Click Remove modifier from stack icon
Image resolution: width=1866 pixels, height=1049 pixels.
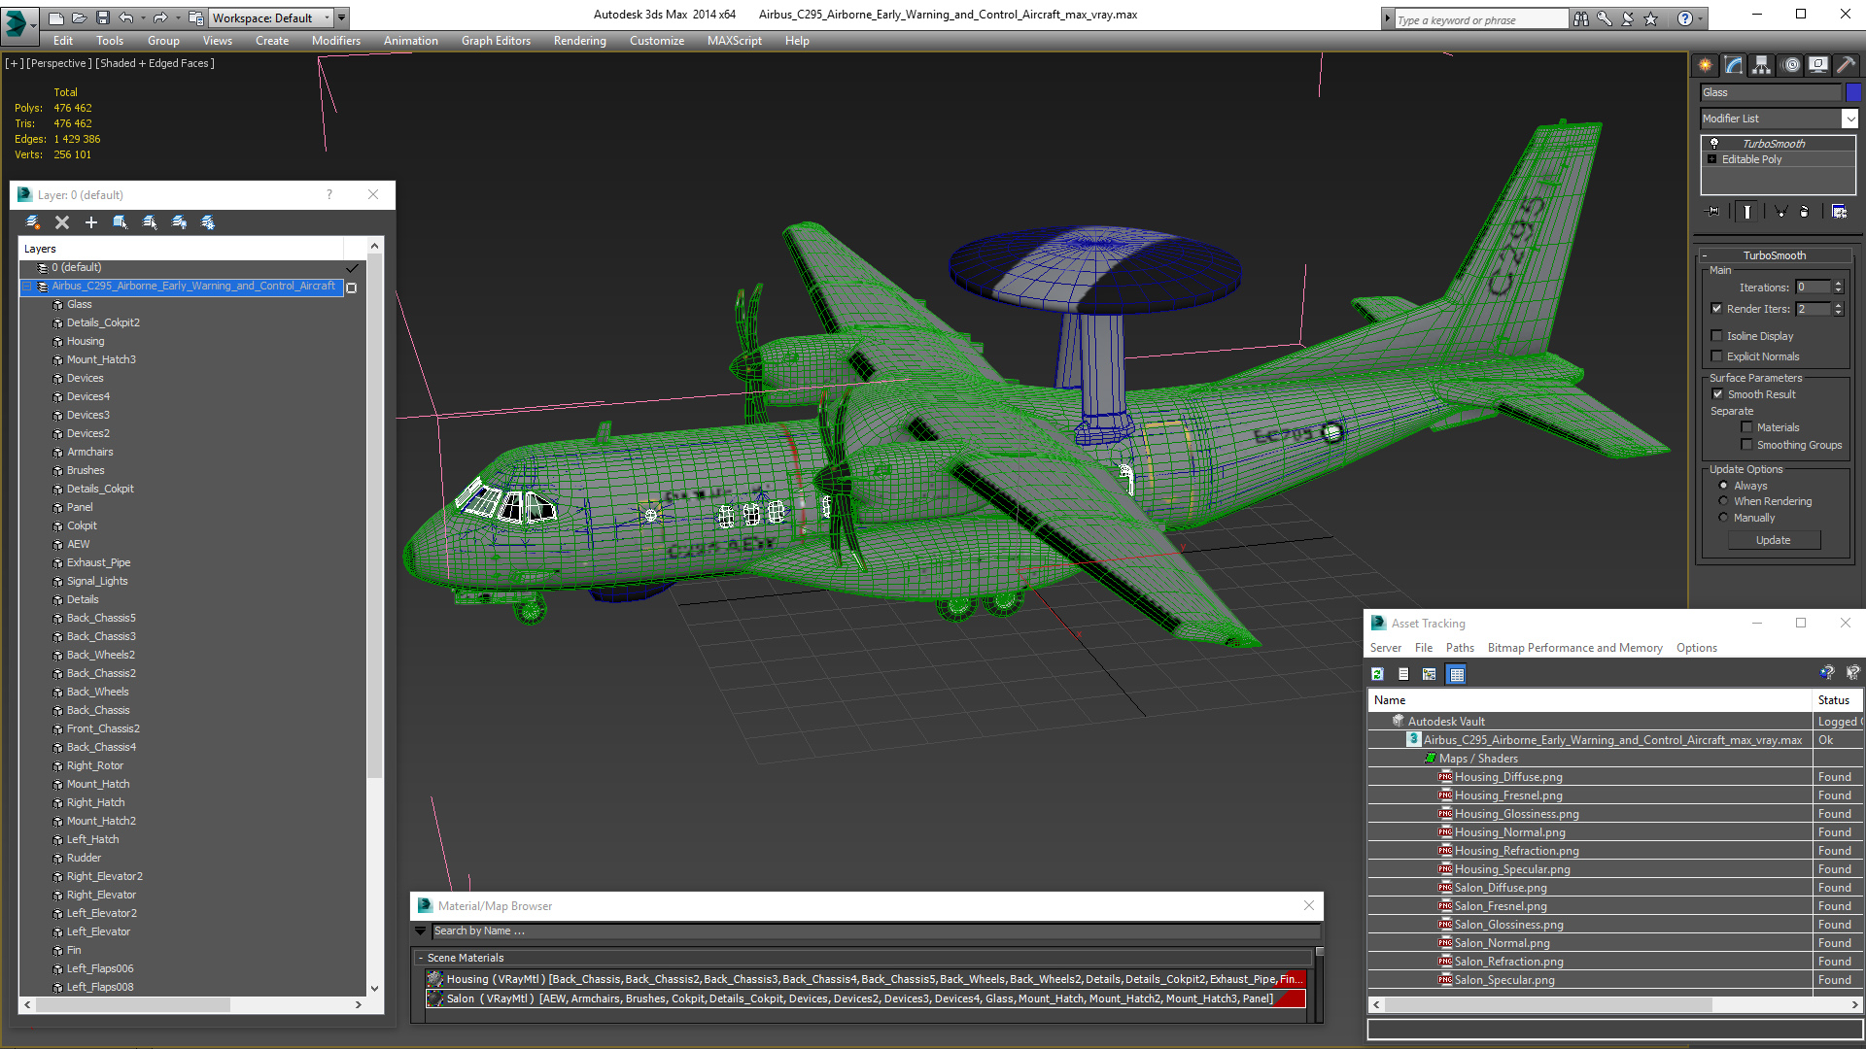[1805, 211]
